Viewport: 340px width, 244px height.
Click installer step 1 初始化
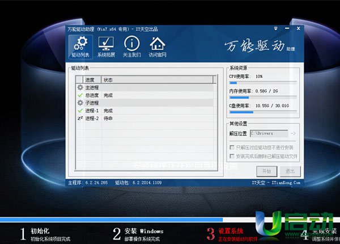coord(45,234)
